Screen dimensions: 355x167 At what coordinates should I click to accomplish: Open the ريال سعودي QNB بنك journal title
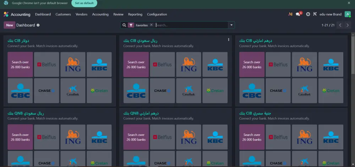26,113
